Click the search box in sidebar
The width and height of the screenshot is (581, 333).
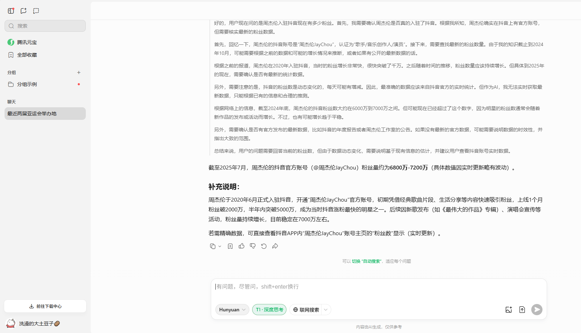point(45,26)
